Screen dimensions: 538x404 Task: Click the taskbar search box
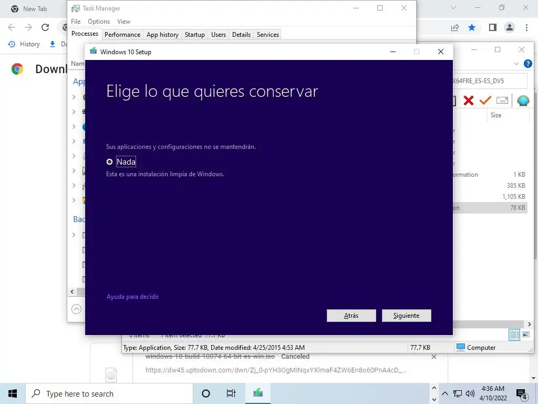click(109, 393)
